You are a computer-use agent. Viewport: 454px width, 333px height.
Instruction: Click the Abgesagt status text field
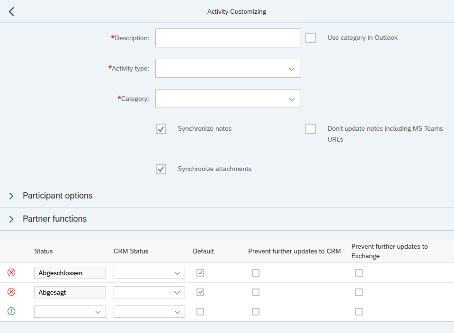click(70, 292)
